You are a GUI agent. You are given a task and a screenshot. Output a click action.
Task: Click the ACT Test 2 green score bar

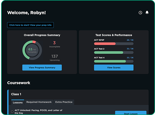114,53
